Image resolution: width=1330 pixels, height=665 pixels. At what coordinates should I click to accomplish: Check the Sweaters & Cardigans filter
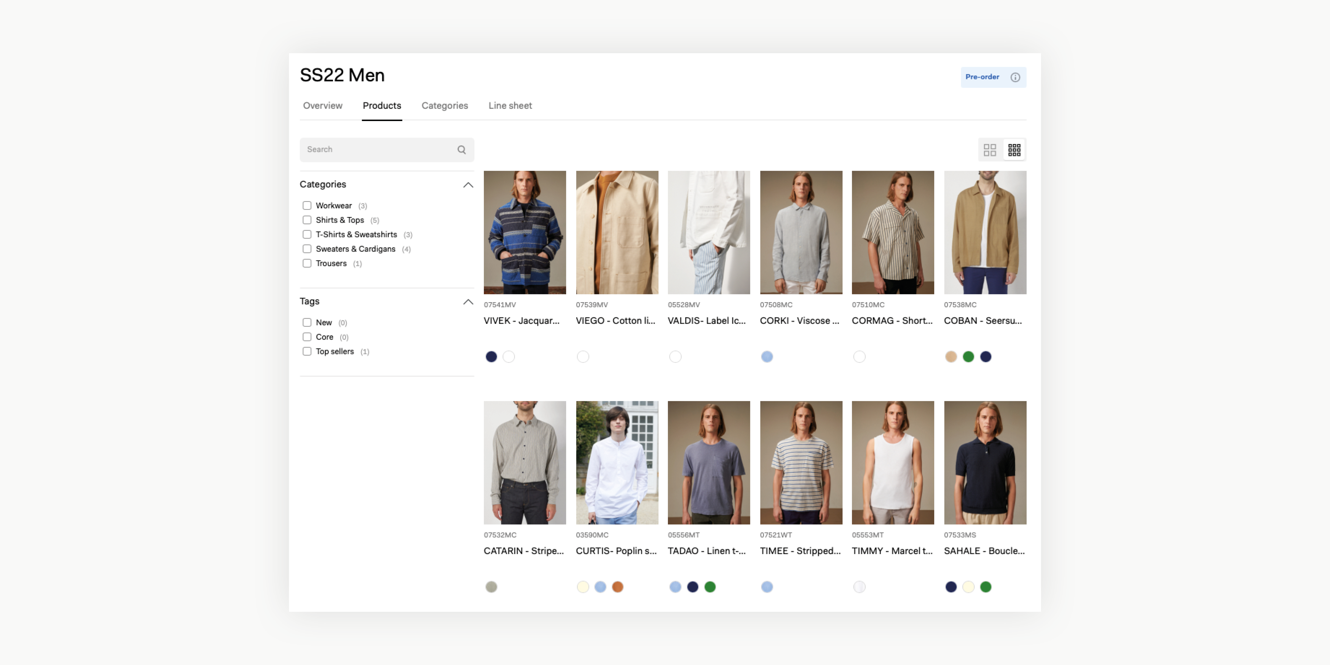(x=307, y=249)
